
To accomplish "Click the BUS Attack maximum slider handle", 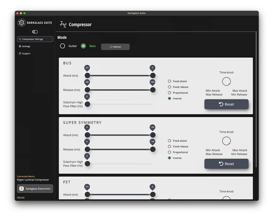I will 153,76.
